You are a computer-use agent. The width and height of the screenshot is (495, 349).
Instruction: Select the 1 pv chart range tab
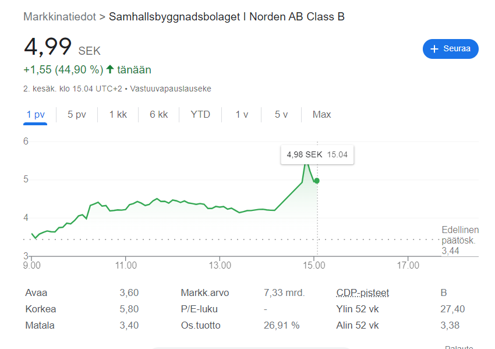(36, 114)
